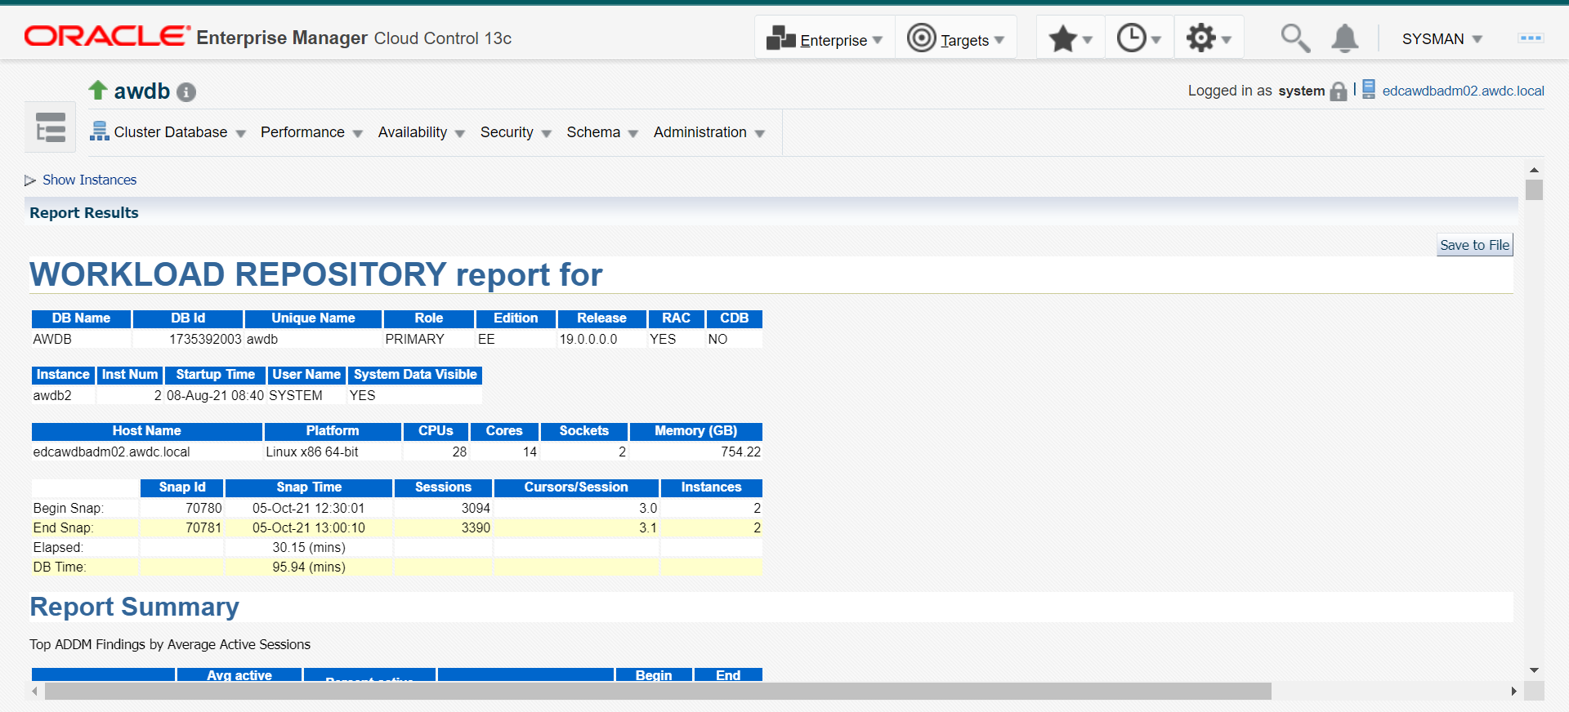Click the Host Name column header
The width and height of the screenshot is (1569, 712).
pos(147,431)
